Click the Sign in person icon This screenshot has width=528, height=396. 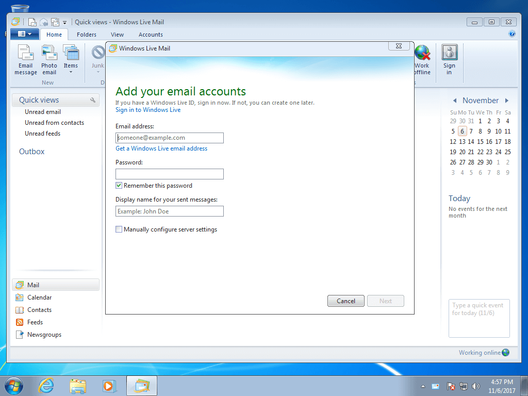[449, 53]
